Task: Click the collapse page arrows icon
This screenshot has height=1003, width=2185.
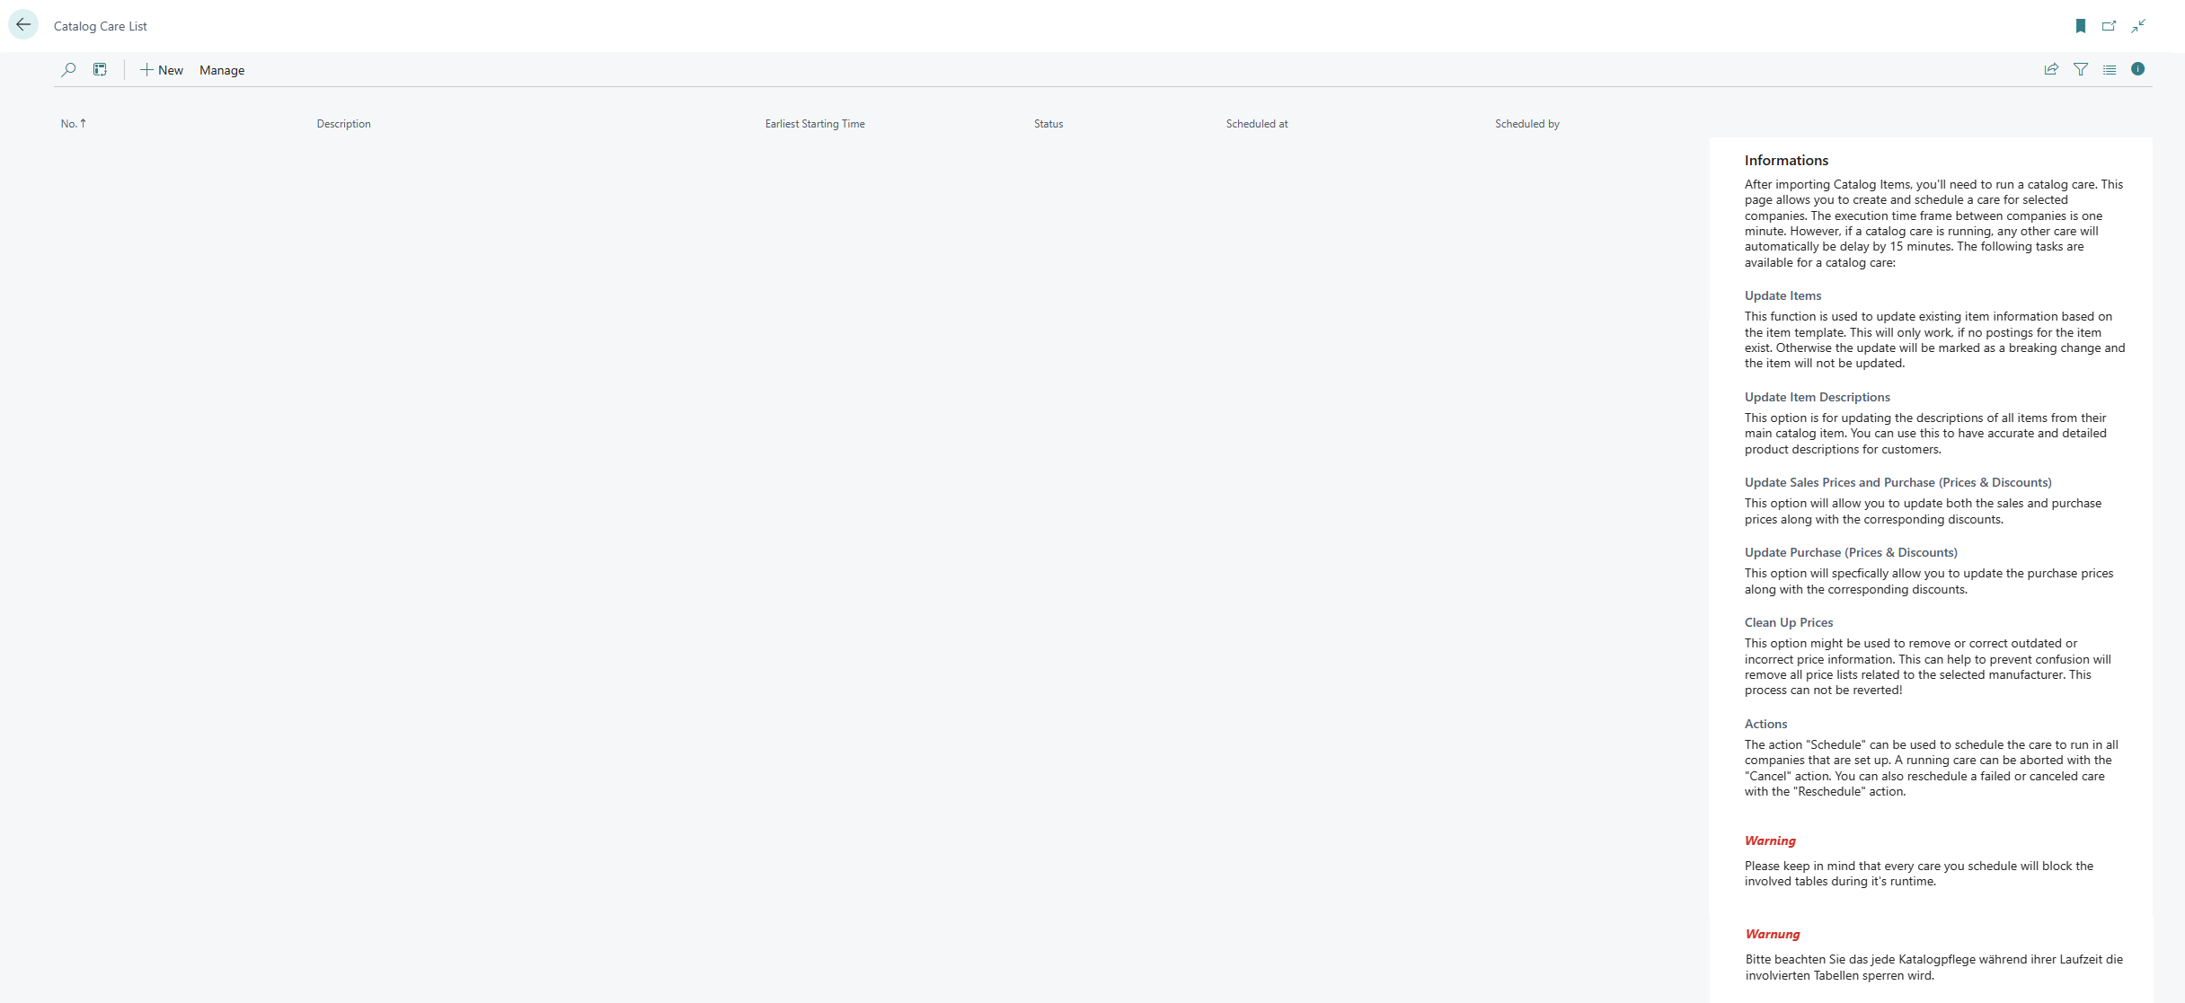Action: (2138, 26)
